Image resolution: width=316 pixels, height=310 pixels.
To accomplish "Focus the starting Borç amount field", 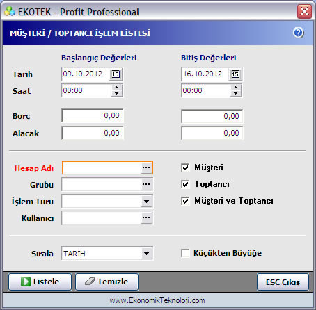I will click(x=93, y=115).
